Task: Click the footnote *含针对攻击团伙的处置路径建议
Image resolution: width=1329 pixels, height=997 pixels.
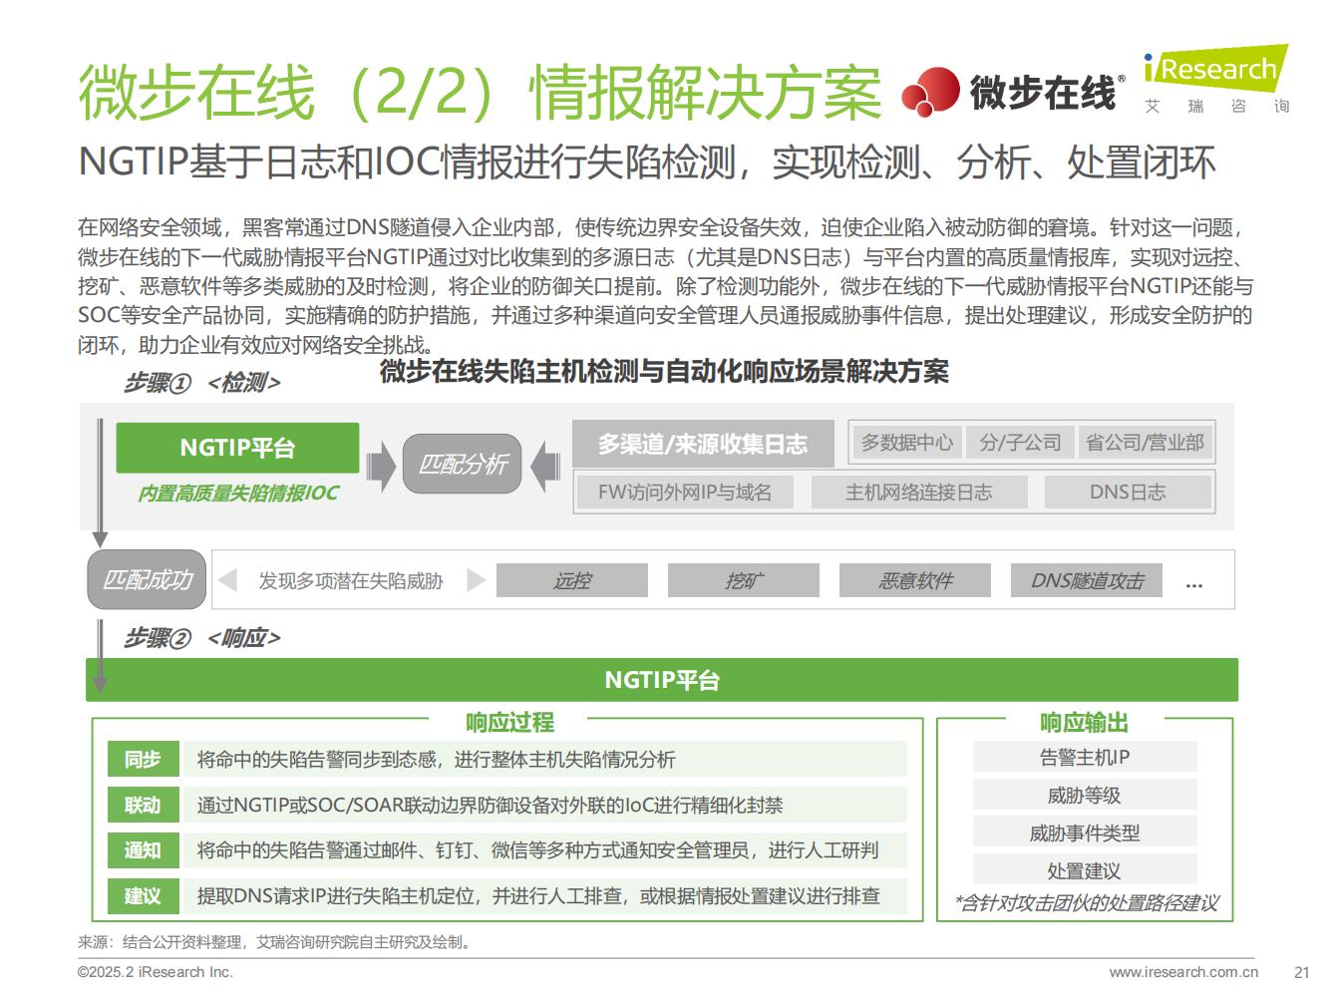Action: (x=1087, y=903)
